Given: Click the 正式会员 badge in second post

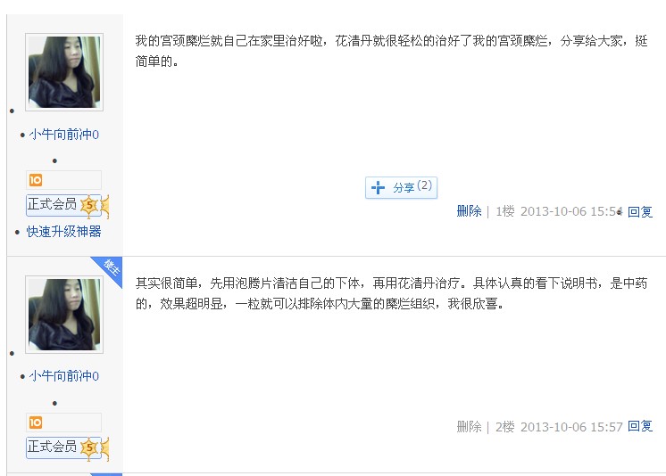Looking at the screenshot, I should click(x=53, y=447).
